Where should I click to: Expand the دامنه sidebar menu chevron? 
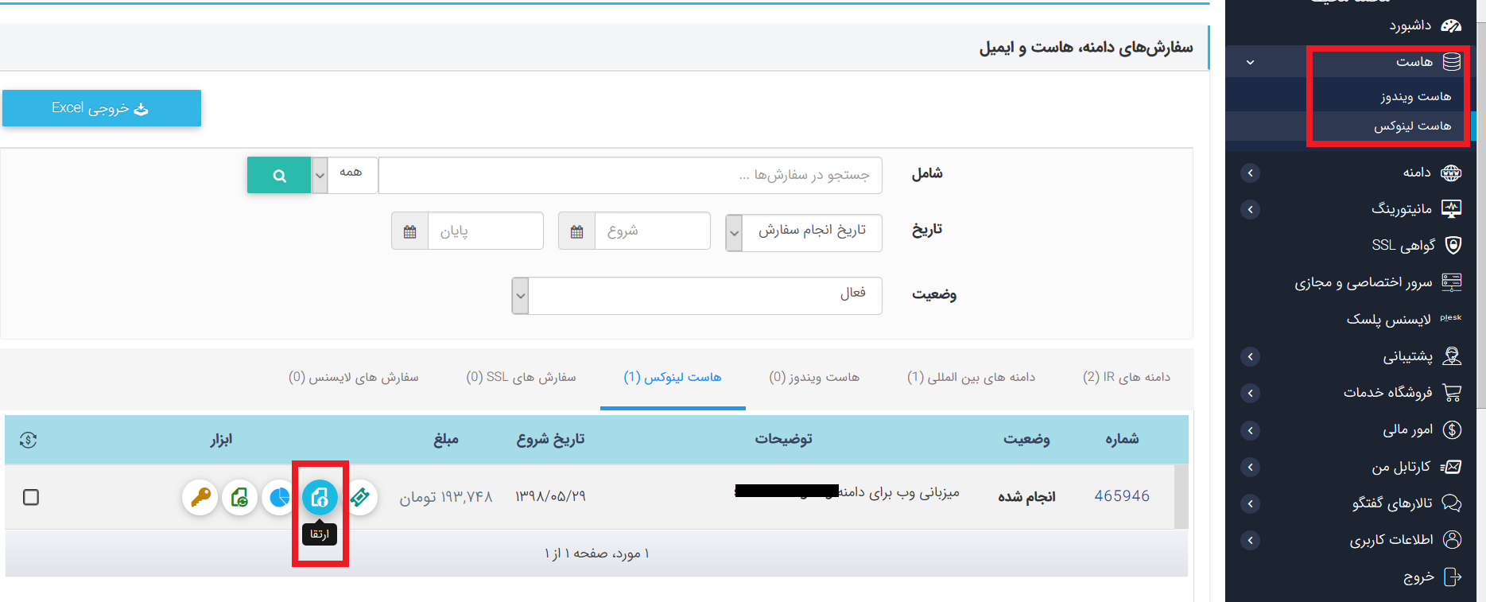(x=1250, y=173)
